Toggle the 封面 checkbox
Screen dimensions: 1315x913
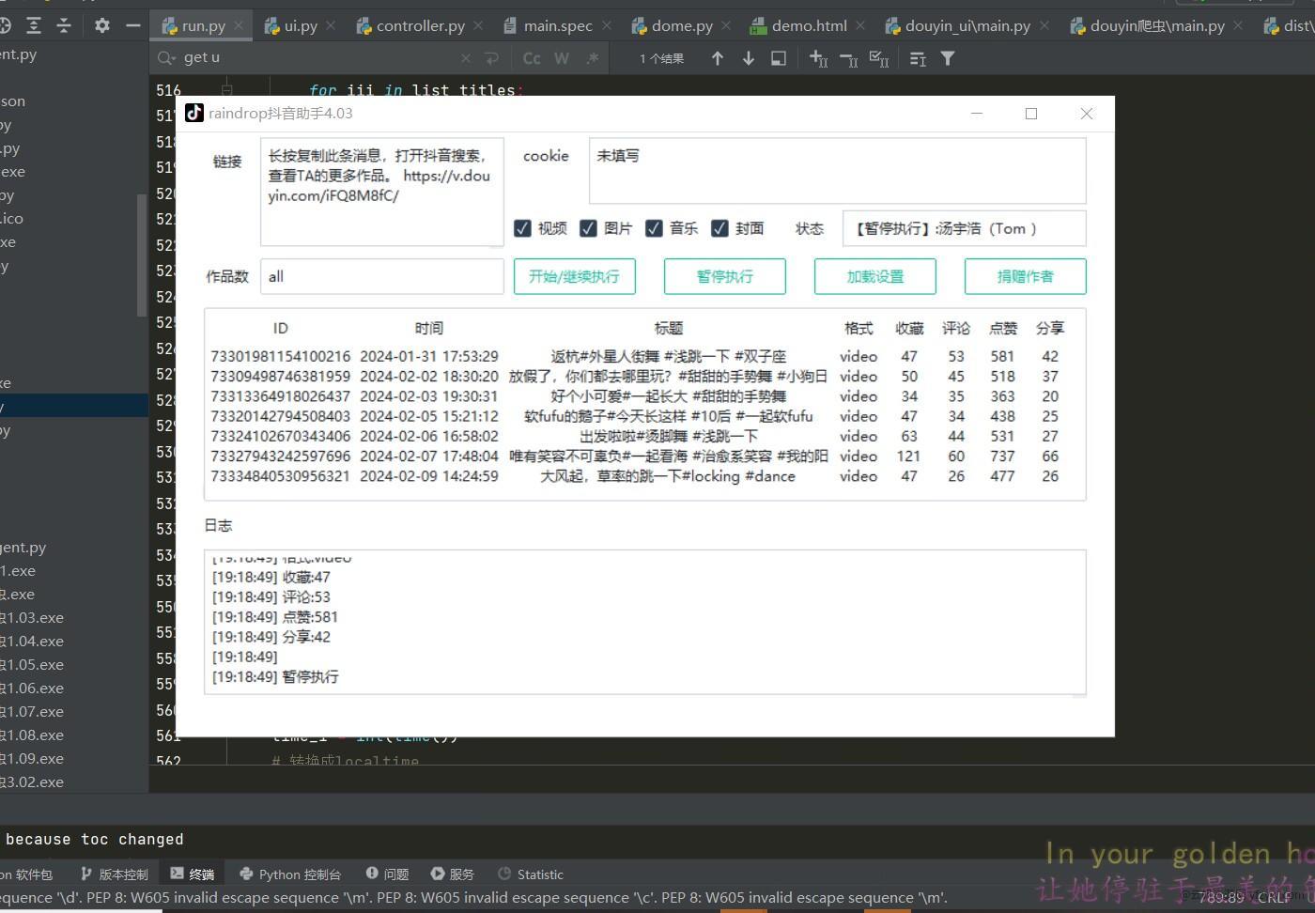(720, 228)
